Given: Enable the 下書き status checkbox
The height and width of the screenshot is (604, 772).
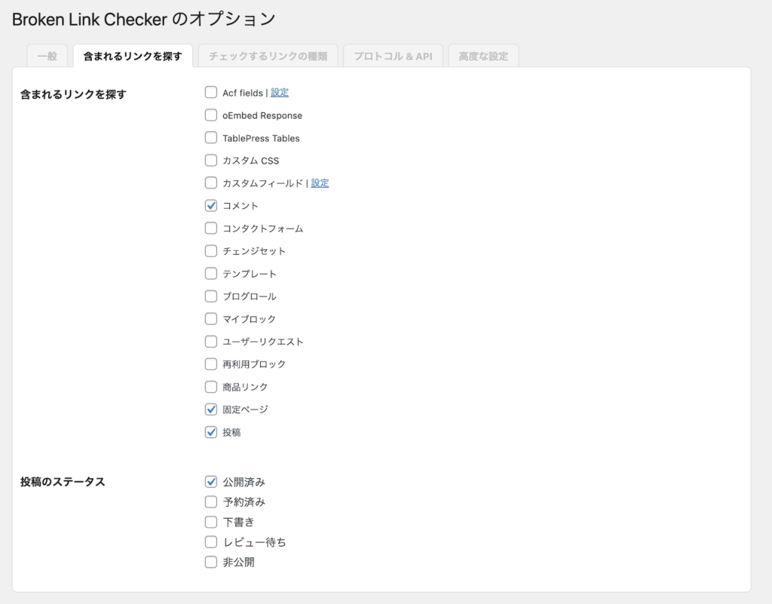Looking at the screenshot, I should click(x=211, y=522).
